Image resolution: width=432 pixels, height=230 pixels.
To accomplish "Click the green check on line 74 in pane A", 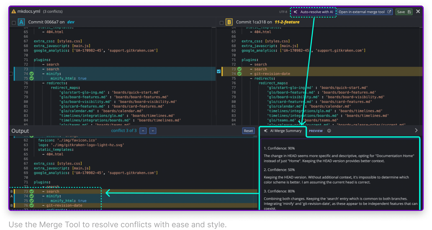I will pyautogui.click(x=32, y=74).
